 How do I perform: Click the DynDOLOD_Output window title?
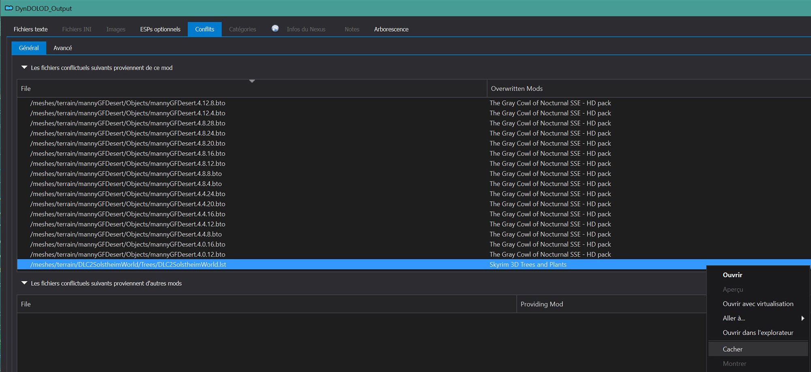43,9
